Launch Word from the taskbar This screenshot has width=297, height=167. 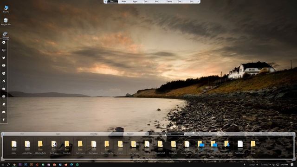[x=60, y=165]
